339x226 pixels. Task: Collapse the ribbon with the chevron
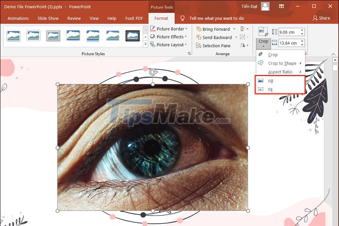tap(333, 54)
